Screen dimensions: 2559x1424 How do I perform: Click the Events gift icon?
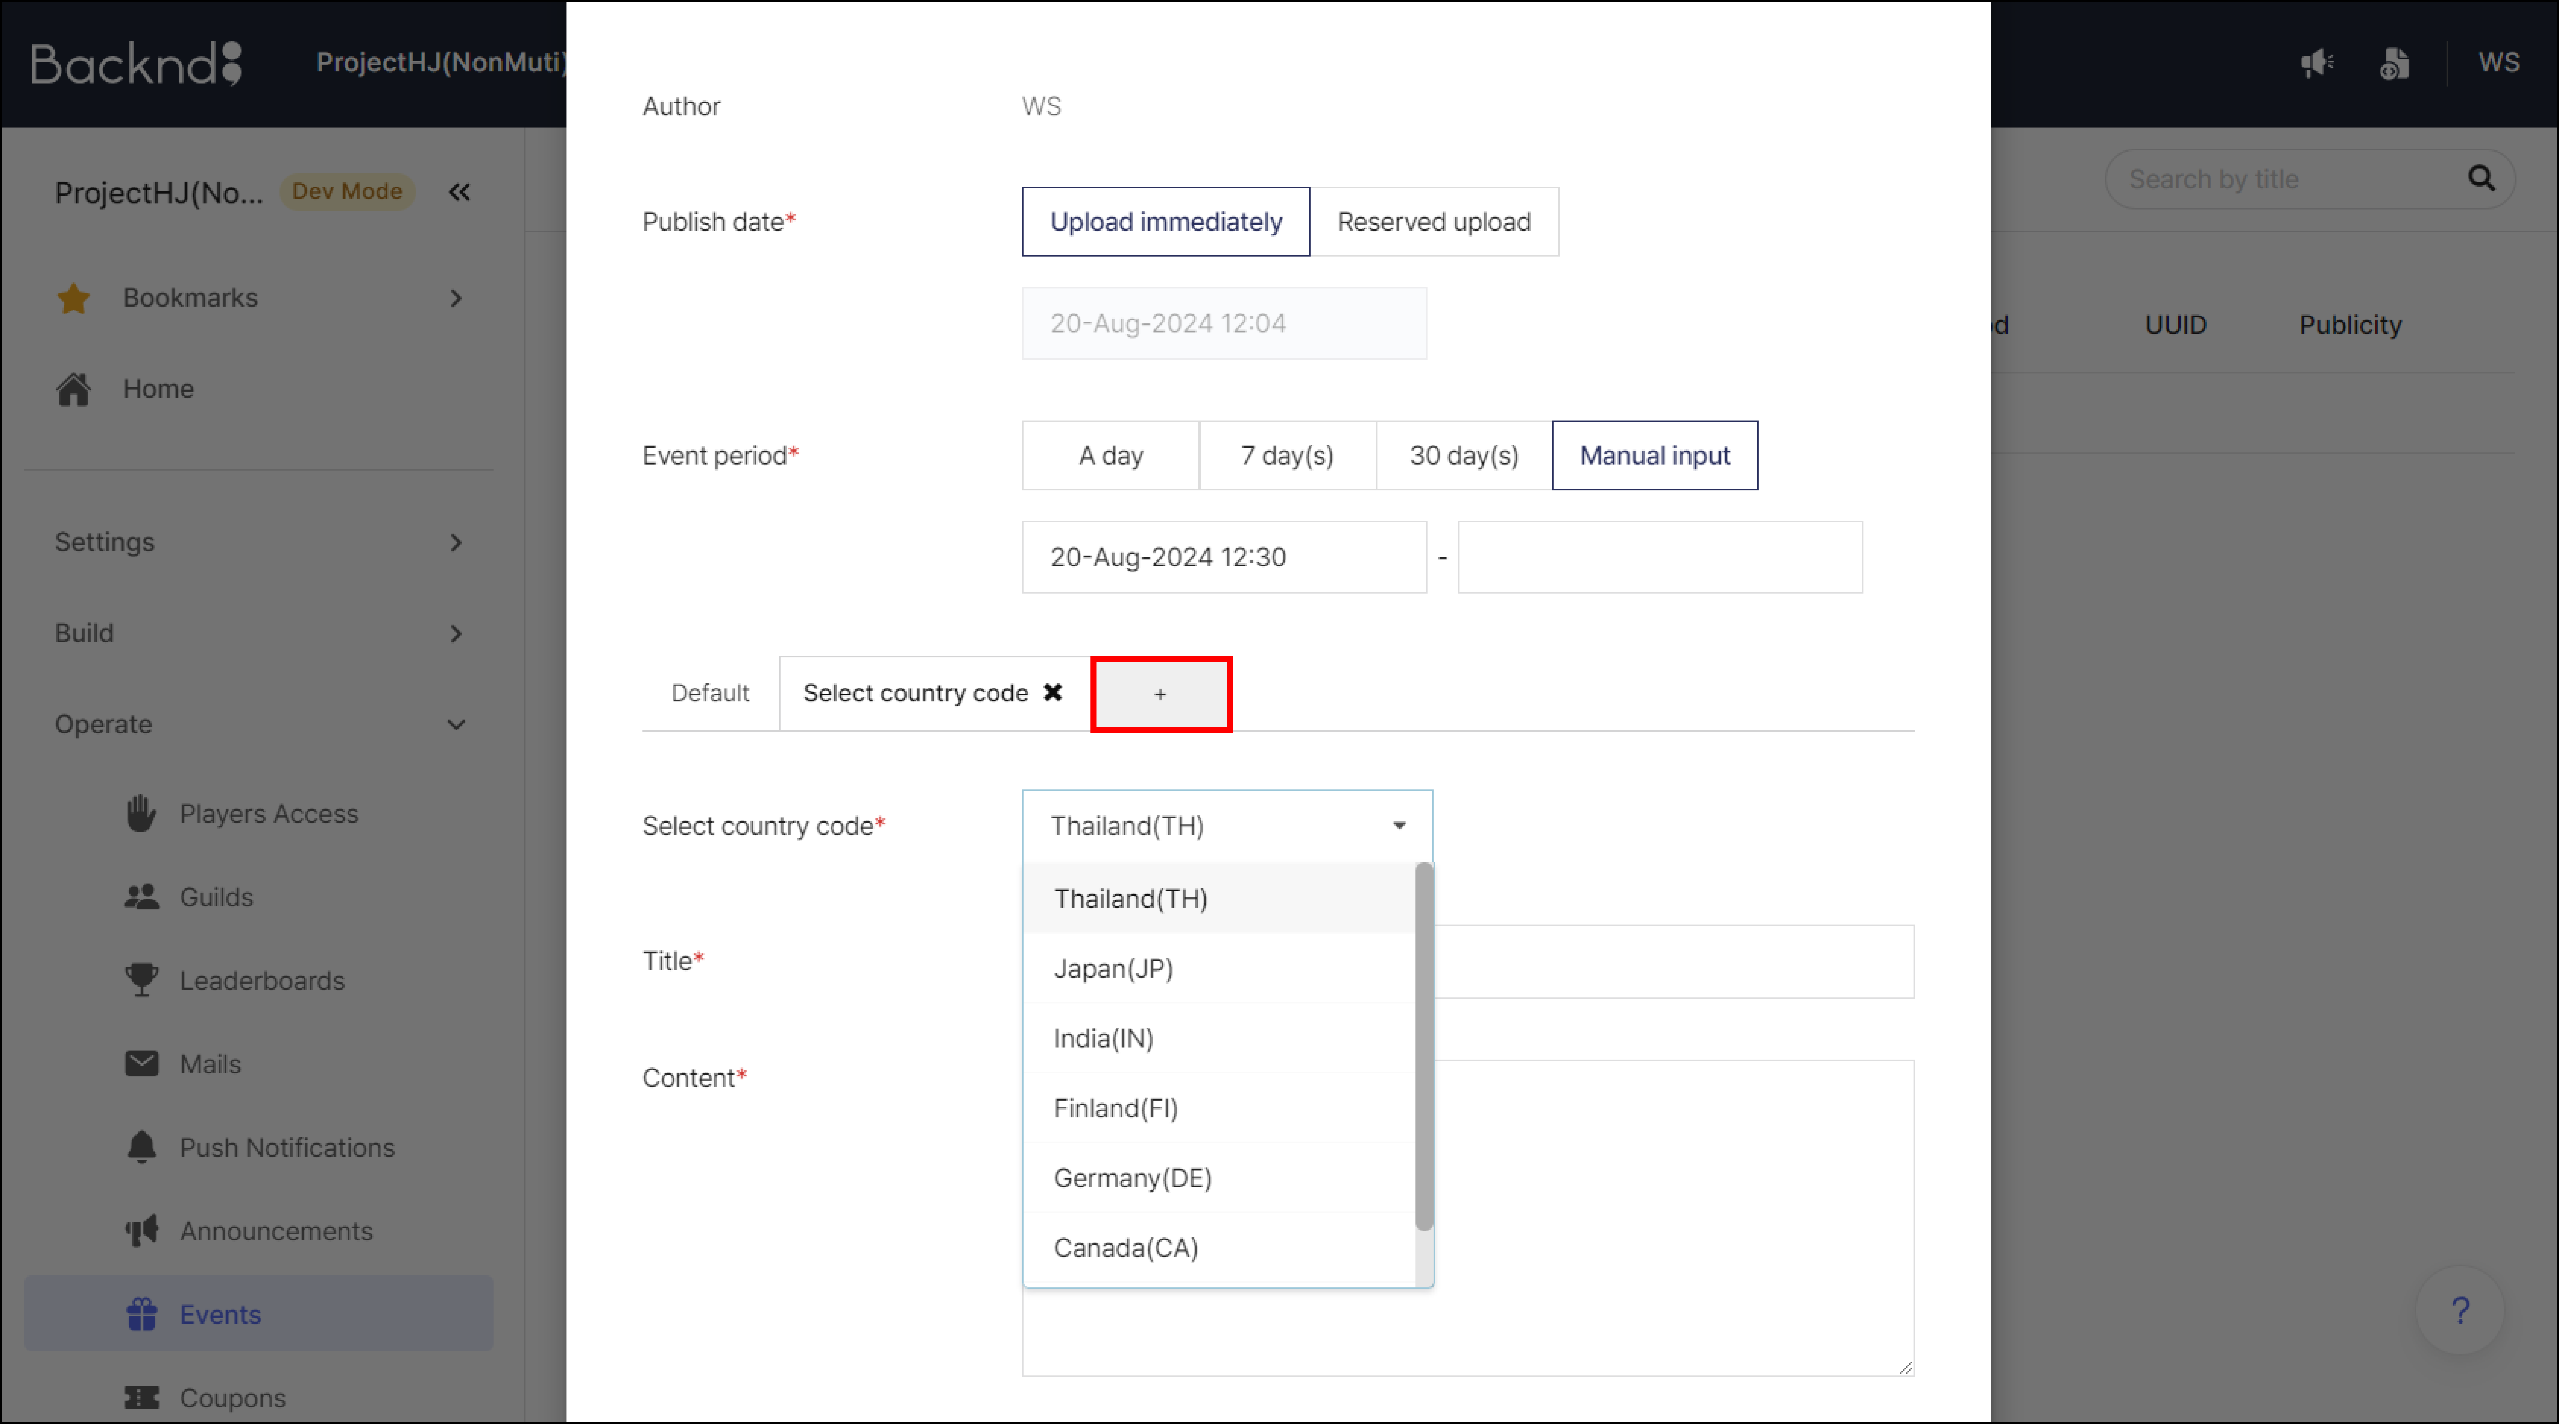click(141, 1314)
